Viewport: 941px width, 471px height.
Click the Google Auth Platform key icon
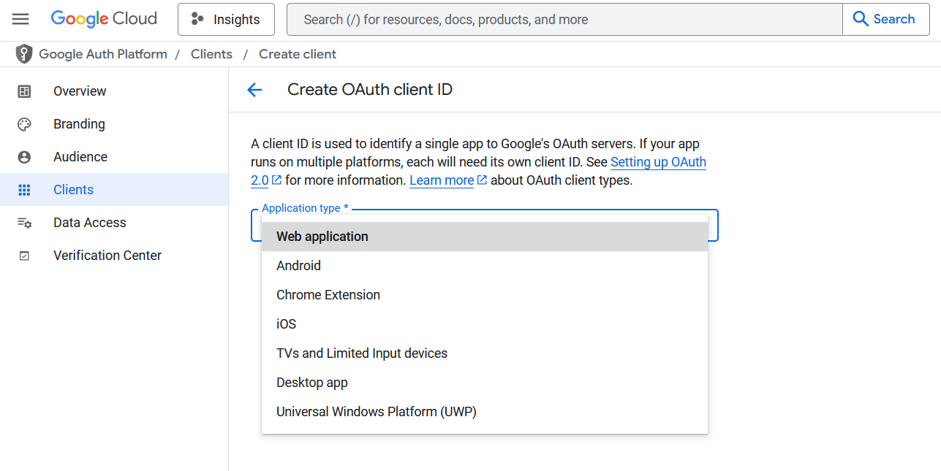pos(24,53)
